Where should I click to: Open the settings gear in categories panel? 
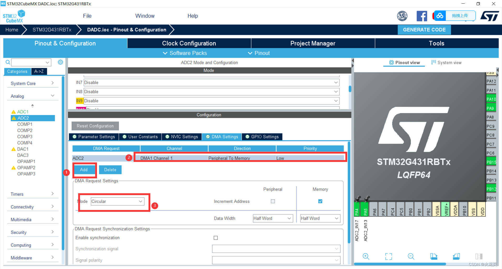pyautogui.click(x=60, y=62)
